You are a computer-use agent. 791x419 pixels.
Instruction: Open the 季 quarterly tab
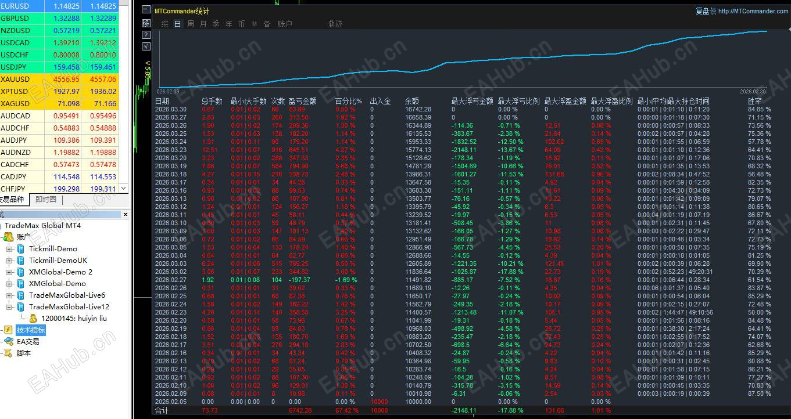(x=216, y=24)
